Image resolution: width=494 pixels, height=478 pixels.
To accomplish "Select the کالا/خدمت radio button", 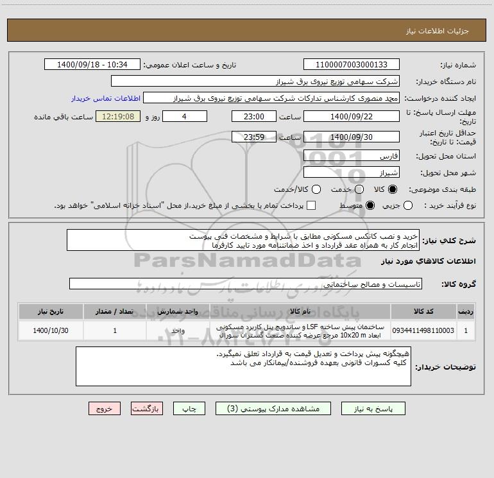I will pos(316,189).
